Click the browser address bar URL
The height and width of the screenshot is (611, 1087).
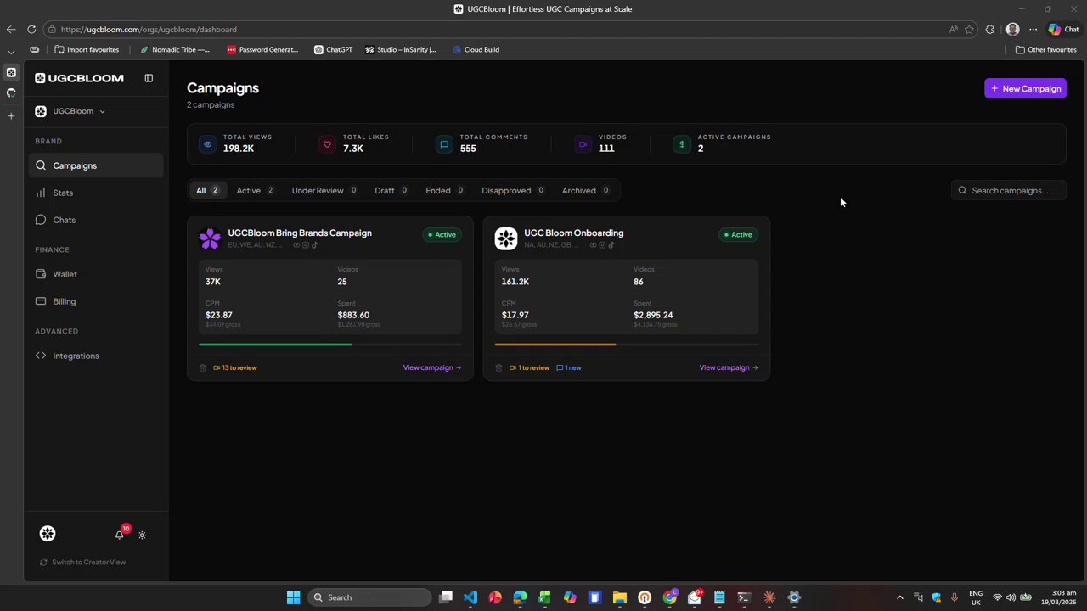click(x=149, y=29)
